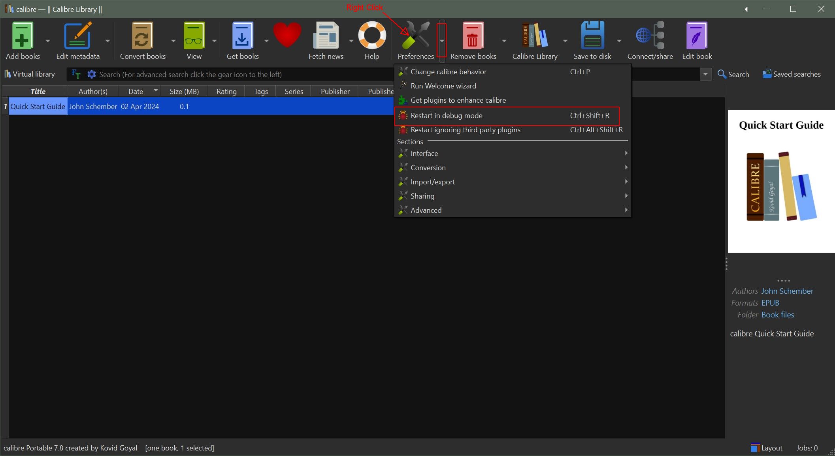
Task: Click the red Donate heart icon
Action: click(287, 36)
